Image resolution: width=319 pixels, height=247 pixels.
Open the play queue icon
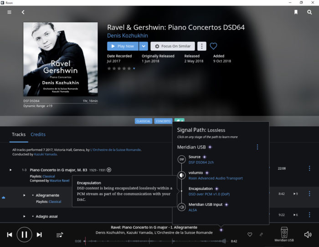(x=60, y=235)
